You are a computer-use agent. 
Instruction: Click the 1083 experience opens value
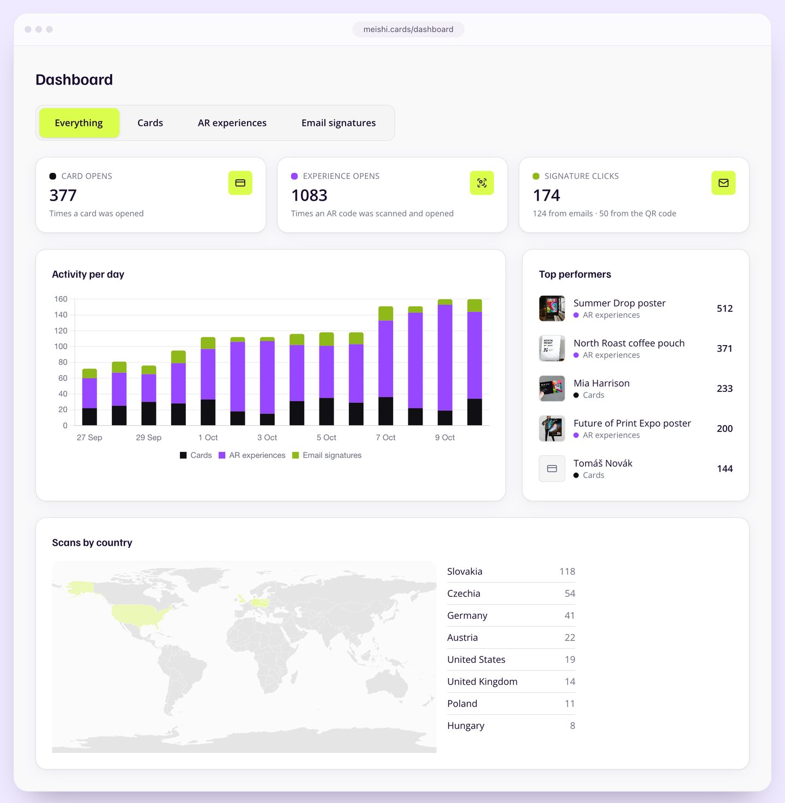click(309, 195)
